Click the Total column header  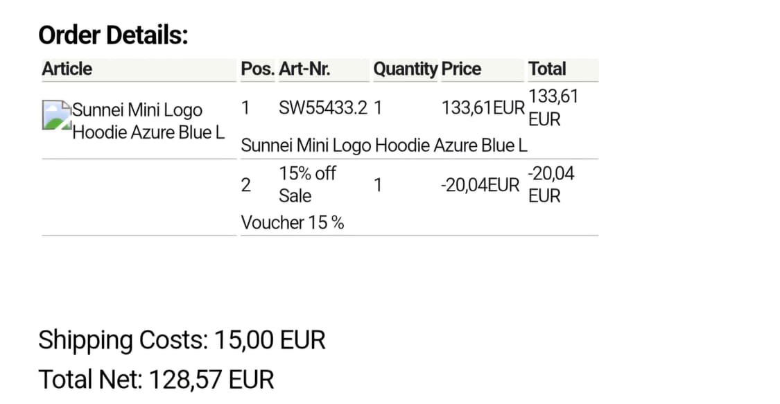point(547,69)
